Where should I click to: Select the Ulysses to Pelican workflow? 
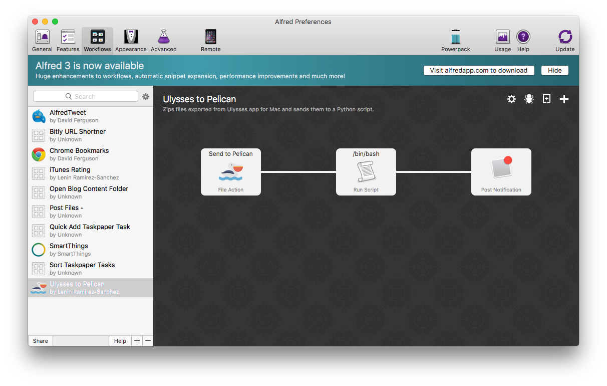(x=91, y=288)
